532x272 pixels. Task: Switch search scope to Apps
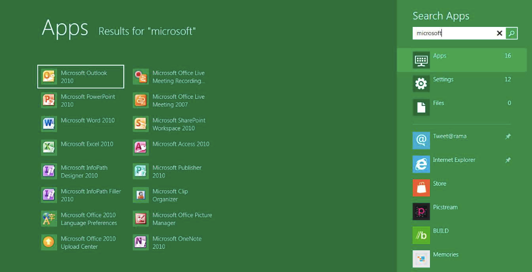462,60
